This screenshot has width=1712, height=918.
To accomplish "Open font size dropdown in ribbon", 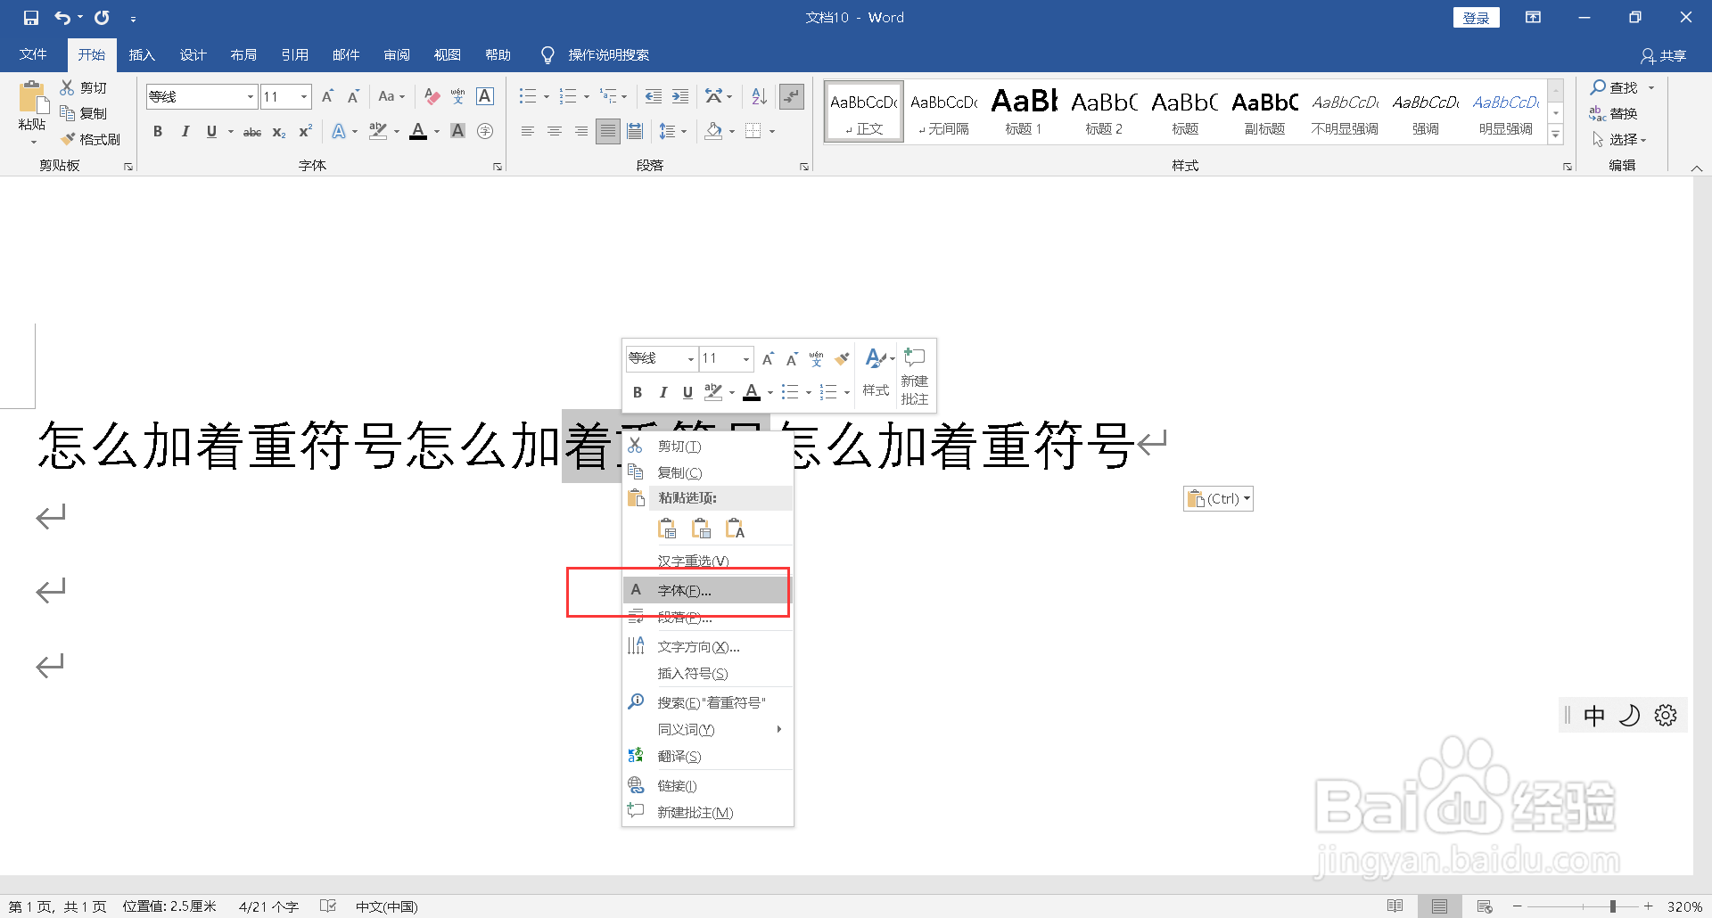I will [x=304, y=96].
